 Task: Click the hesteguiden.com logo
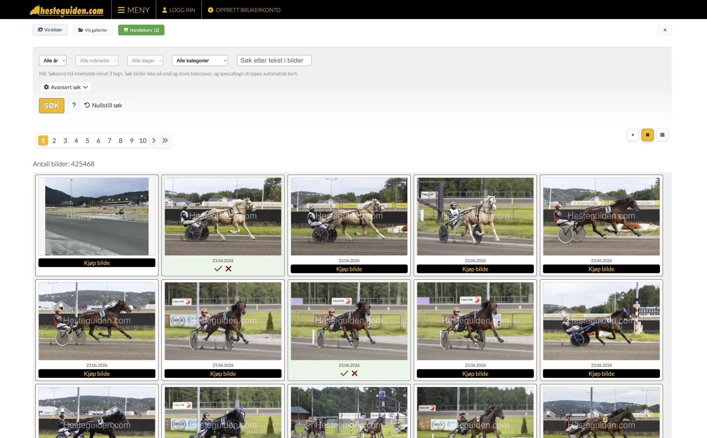67,10
